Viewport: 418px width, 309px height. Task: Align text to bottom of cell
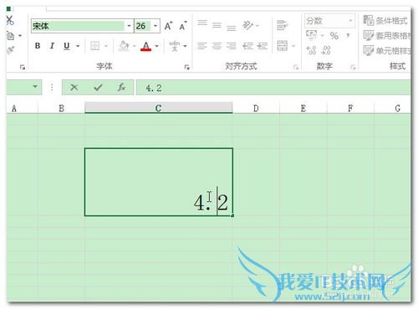(231, 28)
